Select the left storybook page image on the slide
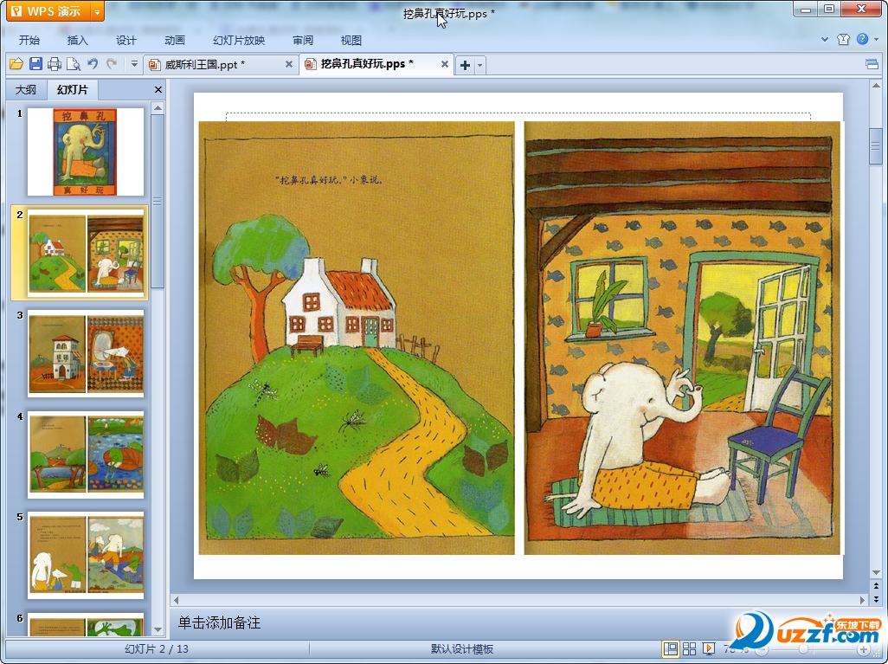888x664 pixels. coord(357,338)
